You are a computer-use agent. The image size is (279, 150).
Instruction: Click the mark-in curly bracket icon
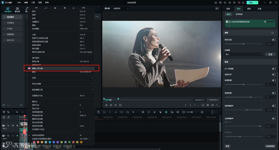click(185, 105)
